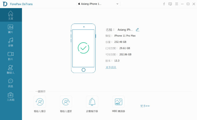Click the 202.86 GB free space value
This screenshot has width=197, height=120.
point(125,55)
